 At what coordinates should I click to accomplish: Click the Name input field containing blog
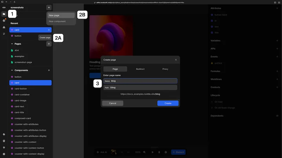click(140, 81)
